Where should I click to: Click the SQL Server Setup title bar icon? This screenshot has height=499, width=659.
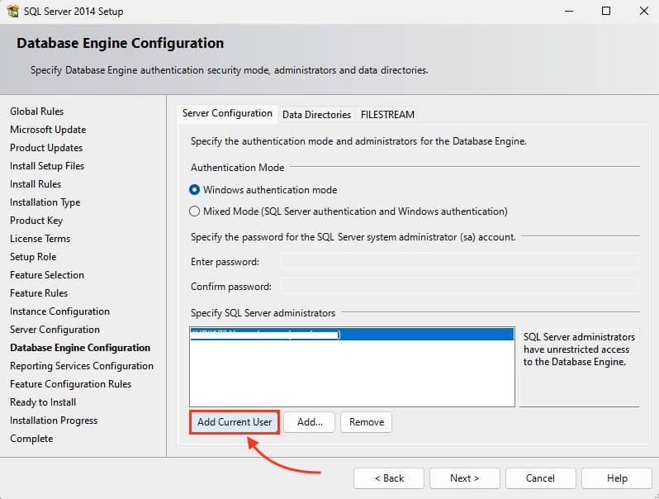tap(12, 12)
